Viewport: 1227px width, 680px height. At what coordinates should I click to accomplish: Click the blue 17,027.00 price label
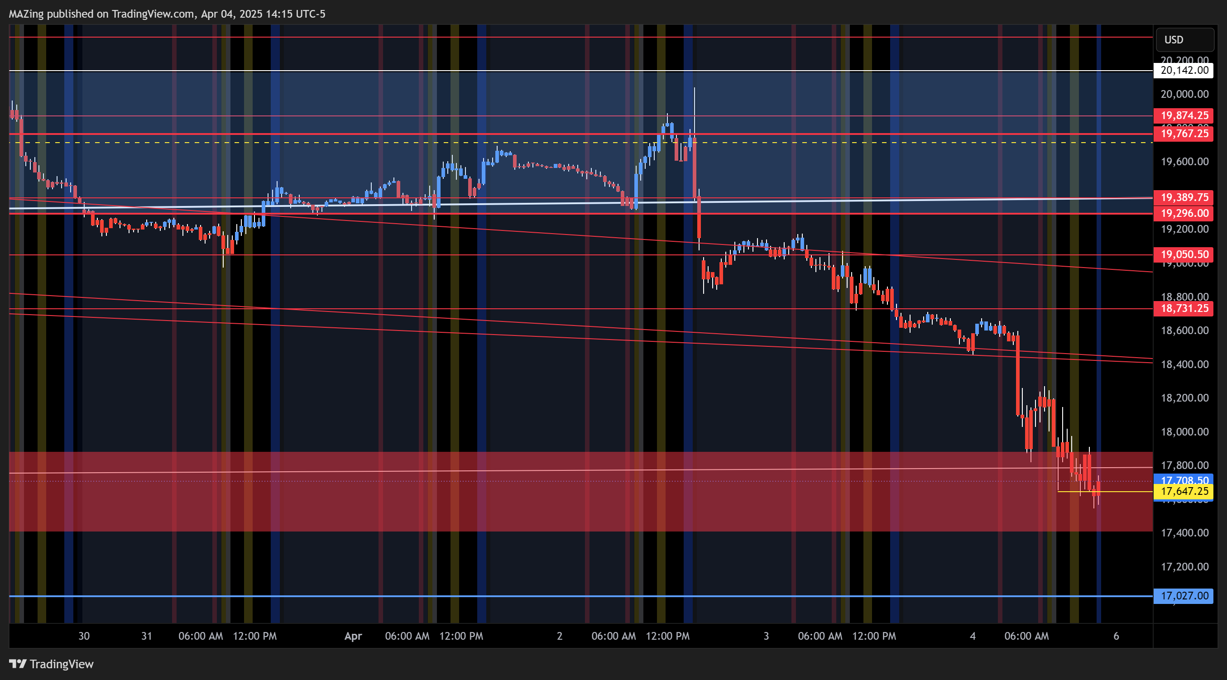pyautogui.click(x=1183, y=596)
